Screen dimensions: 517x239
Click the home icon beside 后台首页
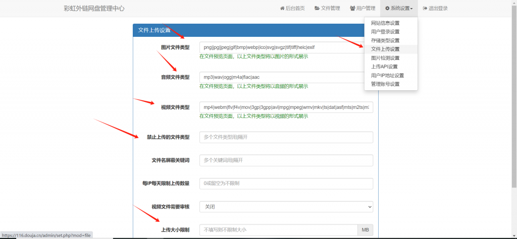(x=282, y=9)
